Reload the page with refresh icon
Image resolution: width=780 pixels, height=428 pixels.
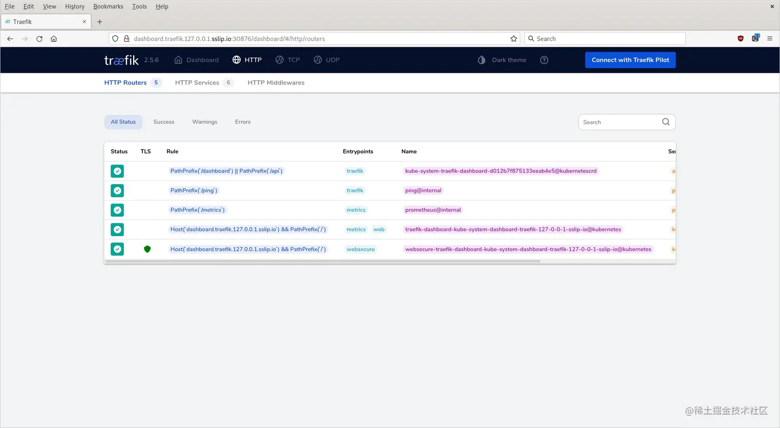39,39
